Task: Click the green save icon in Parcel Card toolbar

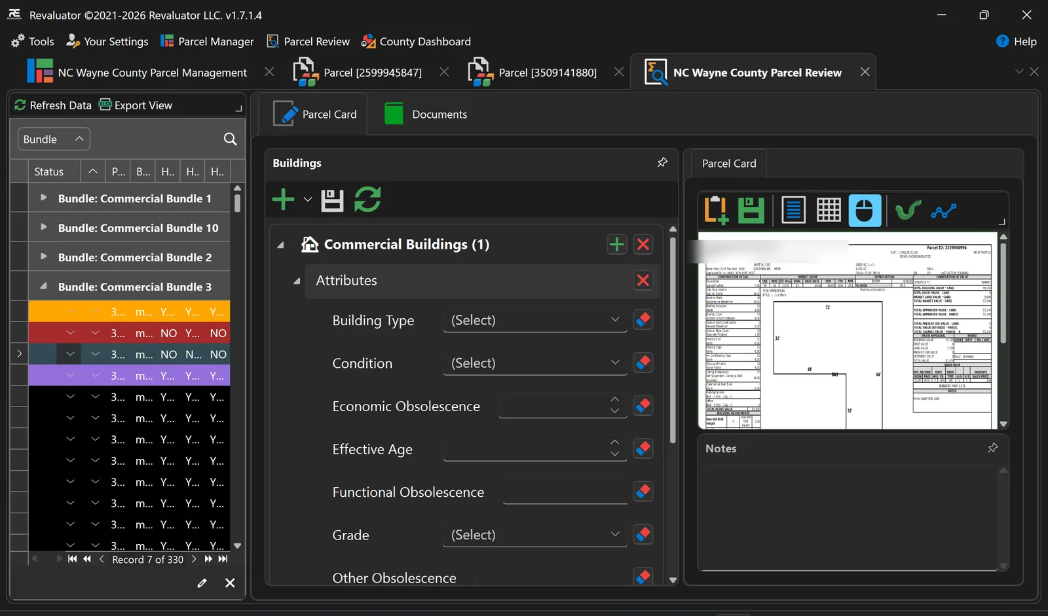Action: click(x=751, y=210)
